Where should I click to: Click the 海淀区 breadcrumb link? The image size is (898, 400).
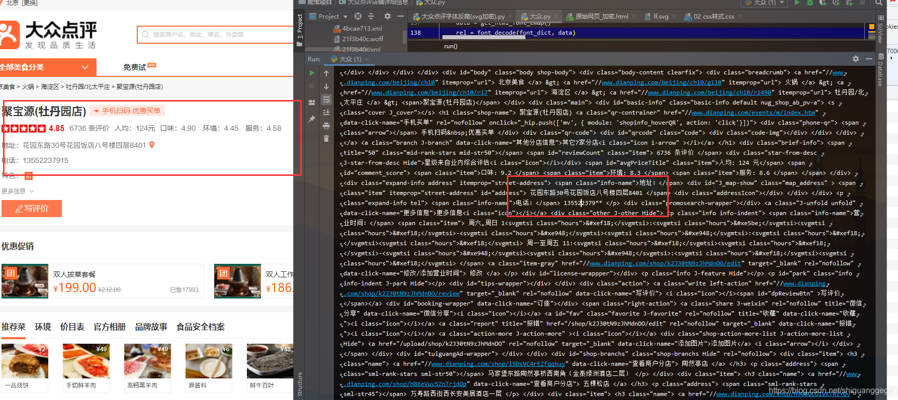(50, 87)
